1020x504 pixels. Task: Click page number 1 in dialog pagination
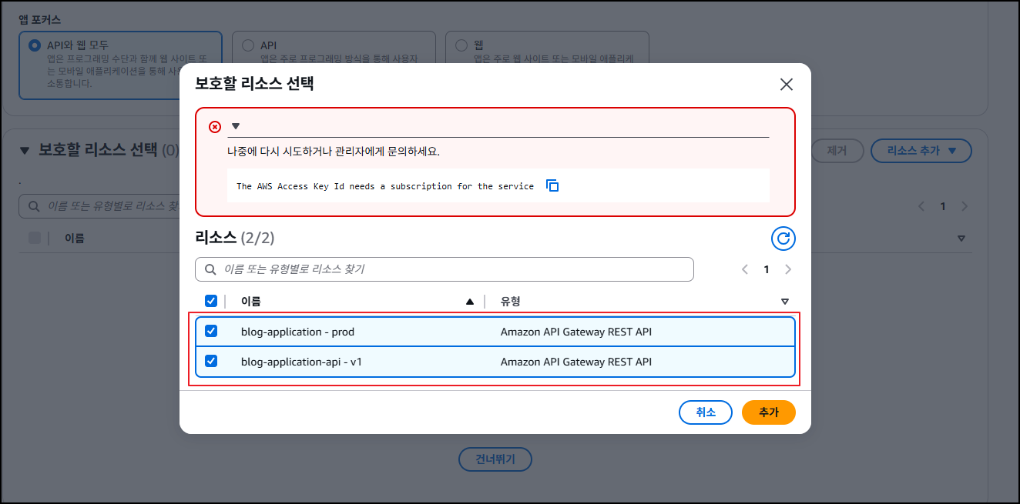[767, 269]
